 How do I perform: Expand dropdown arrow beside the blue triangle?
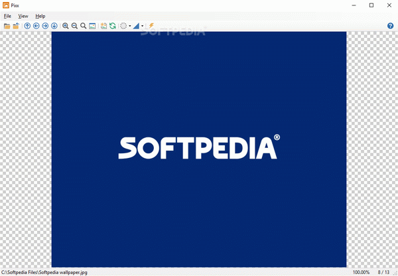[143, 26]
